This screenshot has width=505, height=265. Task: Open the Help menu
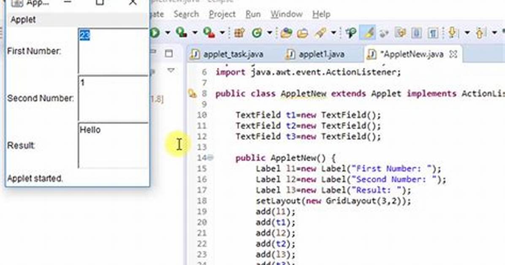(321, 14)
